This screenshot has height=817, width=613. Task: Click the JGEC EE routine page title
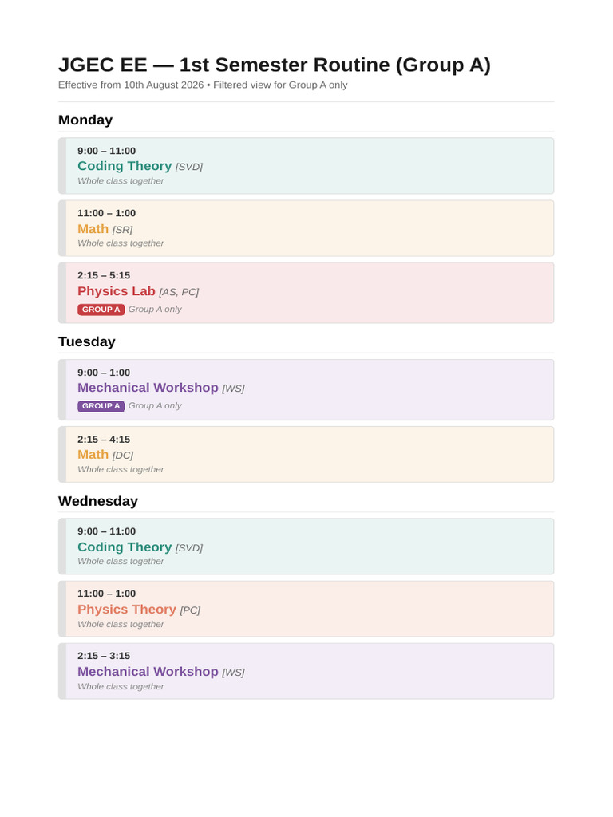tap(275, 65)
